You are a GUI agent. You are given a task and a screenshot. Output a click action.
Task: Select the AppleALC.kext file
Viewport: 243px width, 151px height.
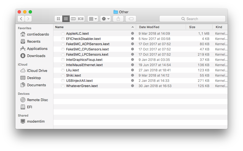(77, 34)
